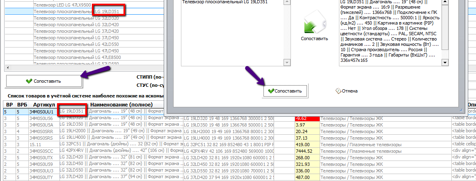
Task: Select list row Телевизор плоскопанельный LG 42LD550
Action: (76, 44)
